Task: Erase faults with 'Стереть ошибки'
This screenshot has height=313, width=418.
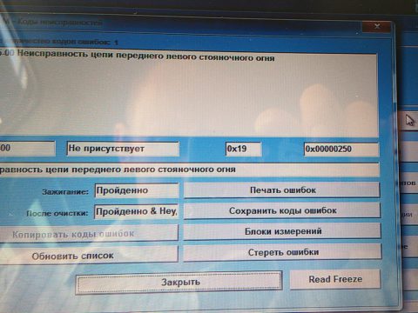Action: click(282, 252)
